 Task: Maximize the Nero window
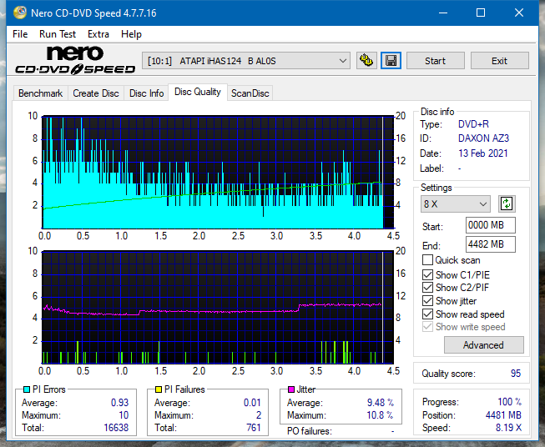coord(481,13)
